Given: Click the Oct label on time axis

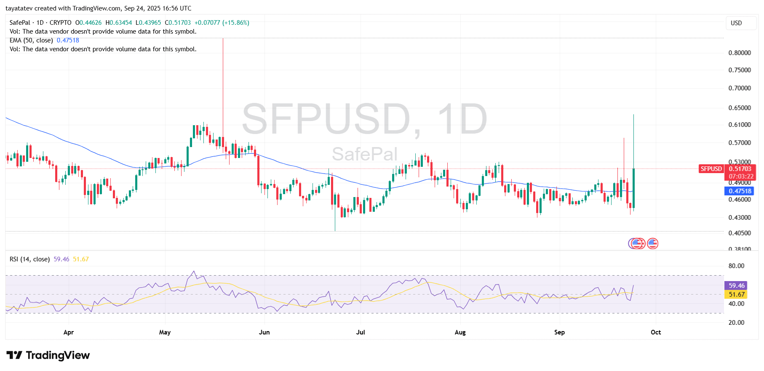Looking at the screenshot, I should coord(656,332).
